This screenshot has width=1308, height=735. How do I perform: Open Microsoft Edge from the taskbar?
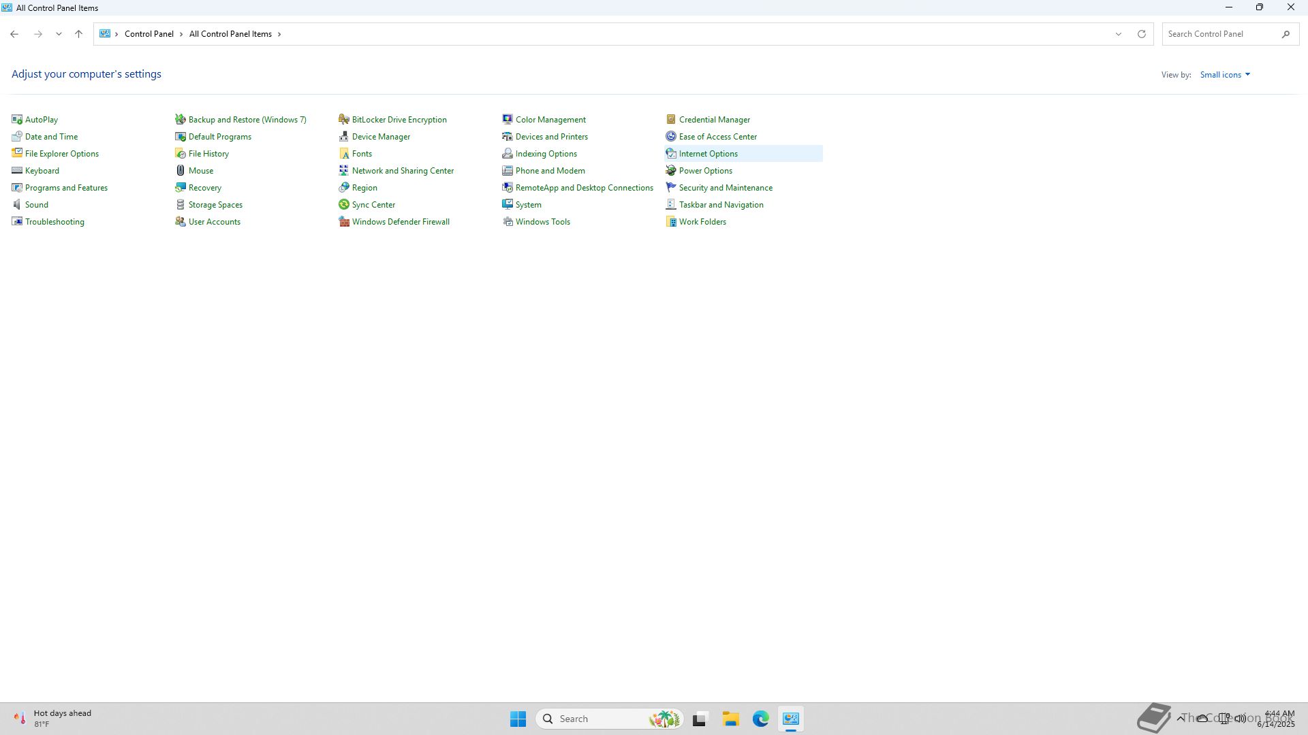click(x=760, y=719)
